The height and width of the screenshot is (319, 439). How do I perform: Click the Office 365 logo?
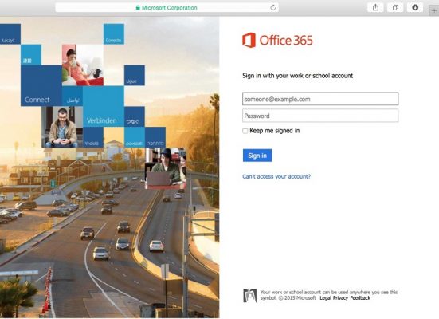click(x=277, y=40)
